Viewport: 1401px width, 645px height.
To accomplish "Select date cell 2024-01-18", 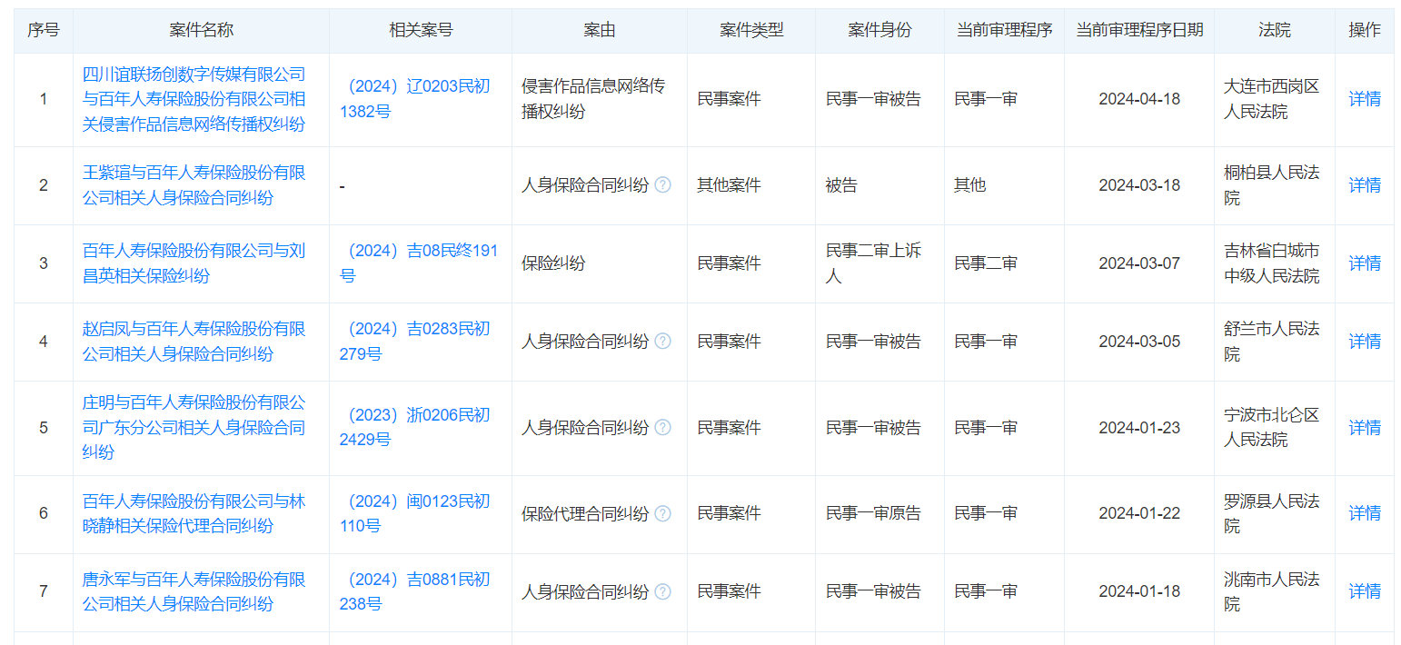I will (x=1139, y=591).
